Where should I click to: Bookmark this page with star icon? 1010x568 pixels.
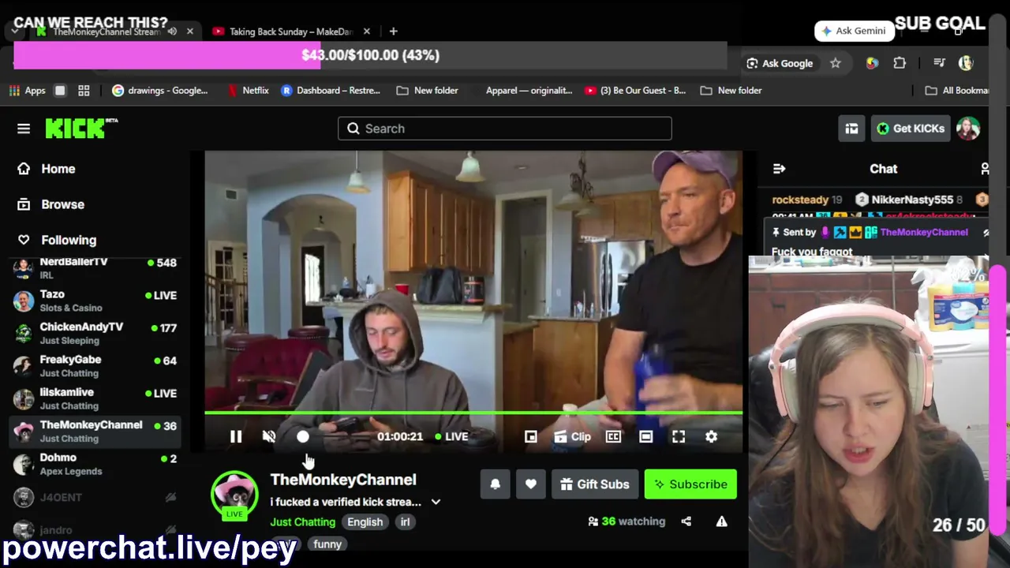836,63
